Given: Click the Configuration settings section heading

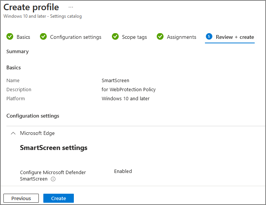Looking at the screenshot, I should click(x=33, y=116).
